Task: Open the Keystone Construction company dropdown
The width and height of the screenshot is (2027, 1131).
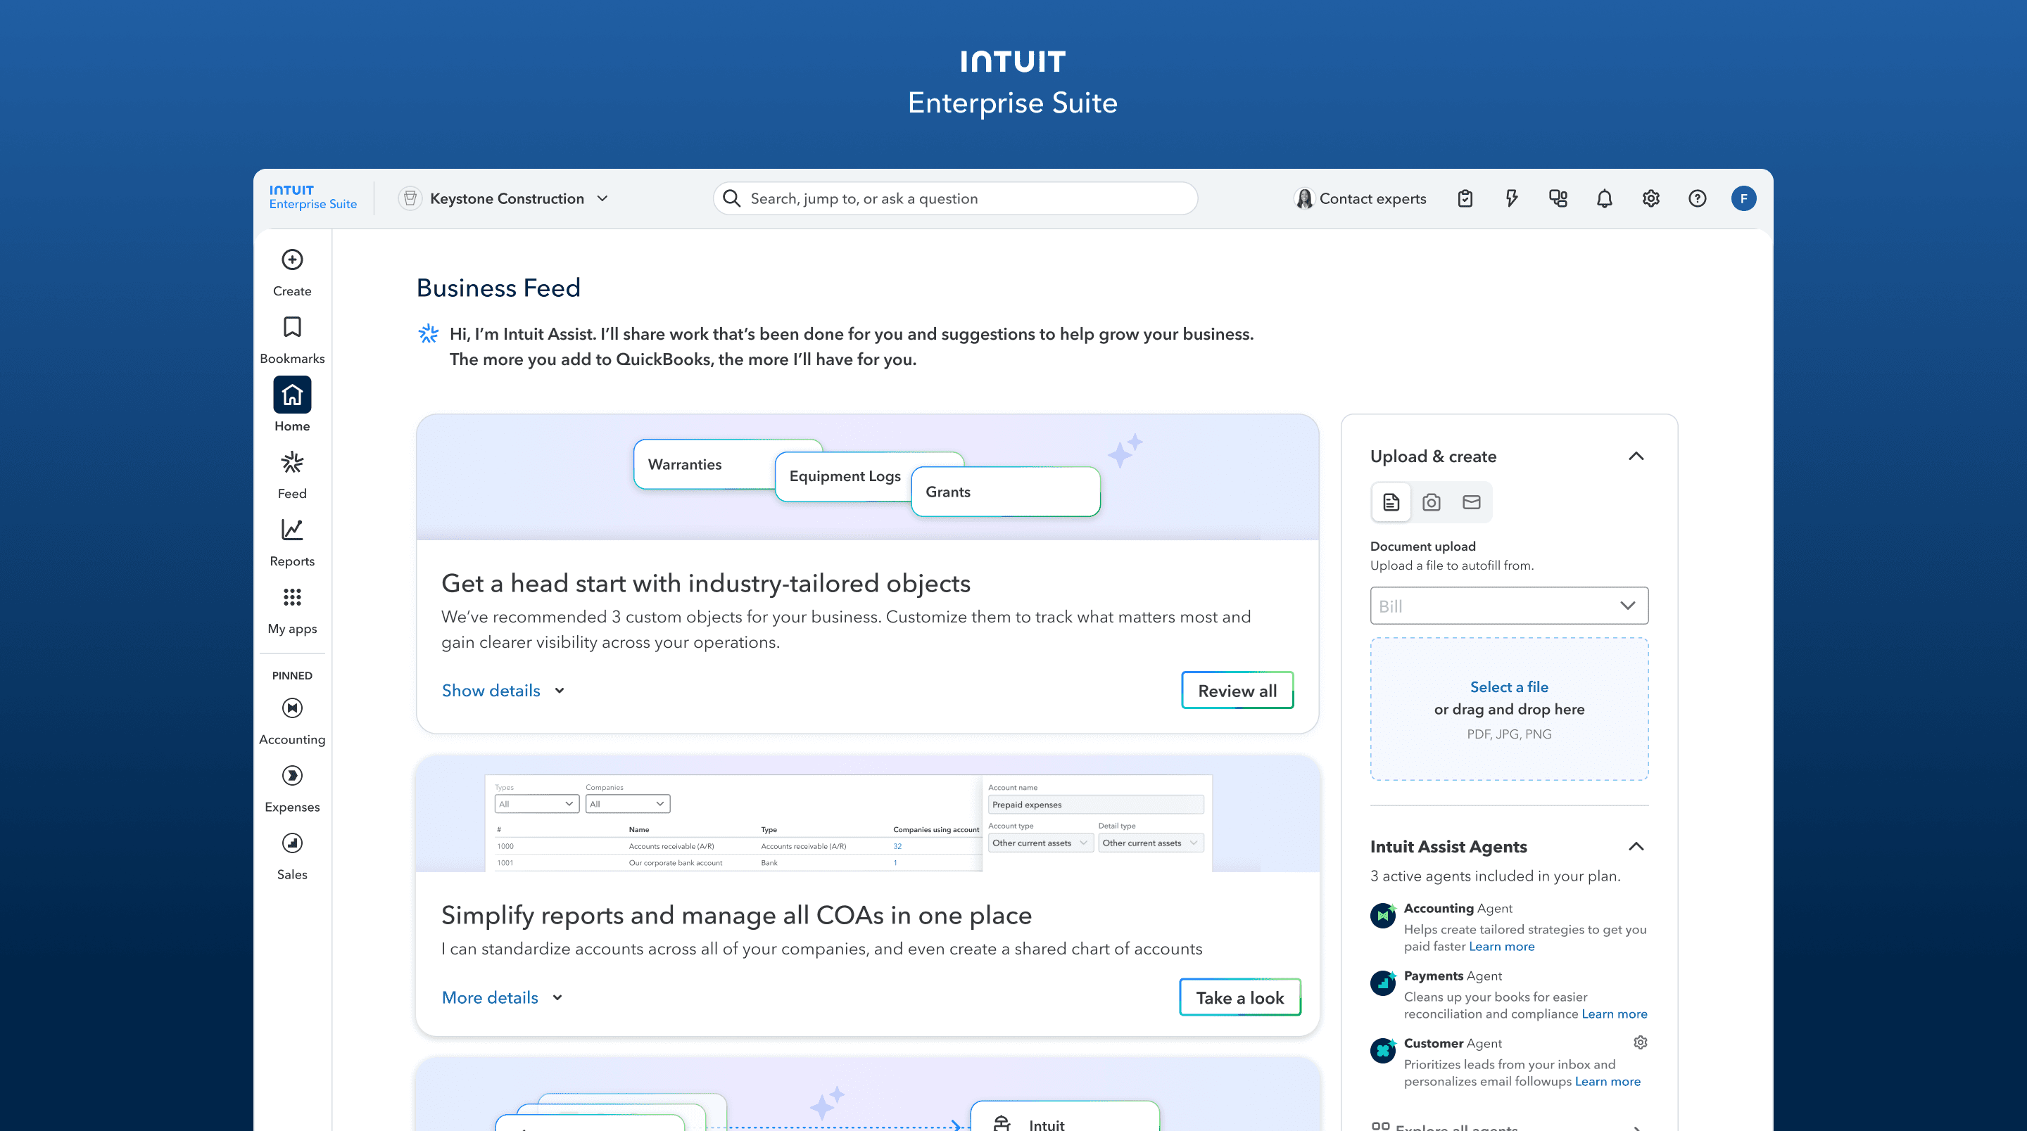Action: click(x=507, y=199)
